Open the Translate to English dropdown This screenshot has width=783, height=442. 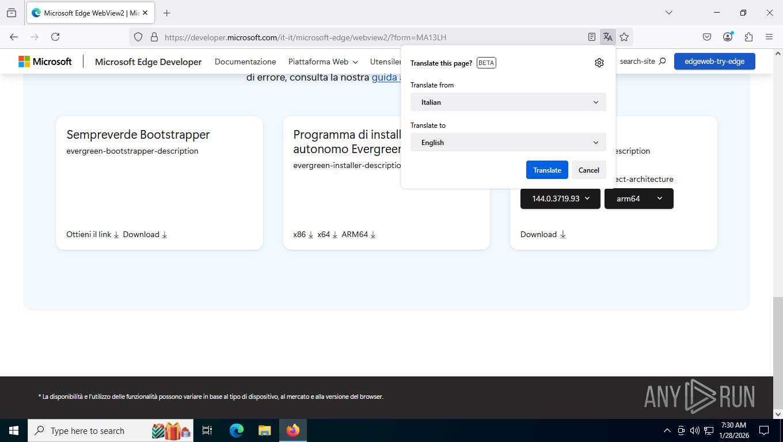[x=508, y=142]
